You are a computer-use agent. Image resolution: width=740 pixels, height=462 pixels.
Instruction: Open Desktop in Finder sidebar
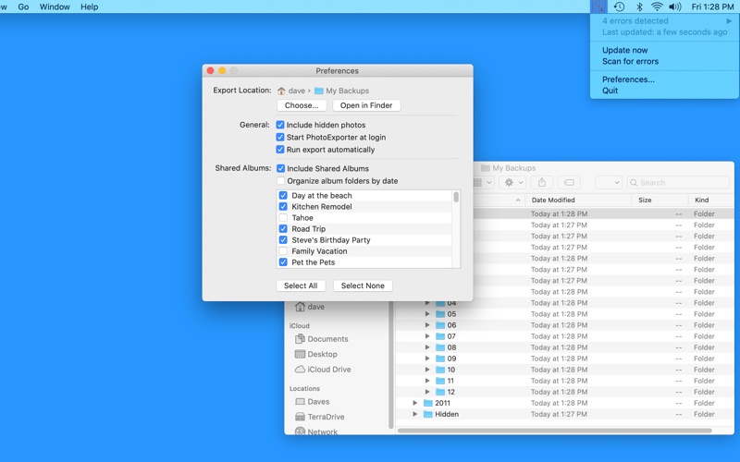click(x=316, y=354)
